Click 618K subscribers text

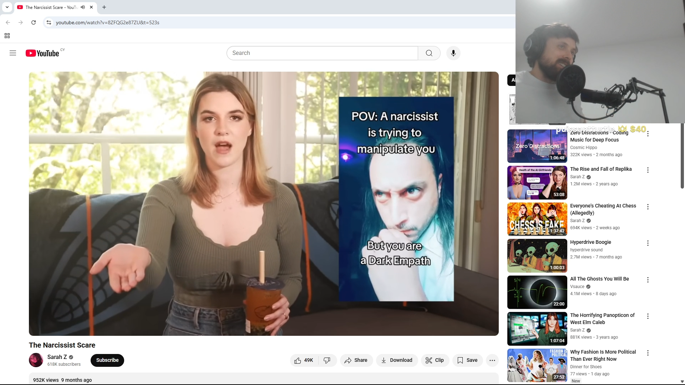click(64, 364)
